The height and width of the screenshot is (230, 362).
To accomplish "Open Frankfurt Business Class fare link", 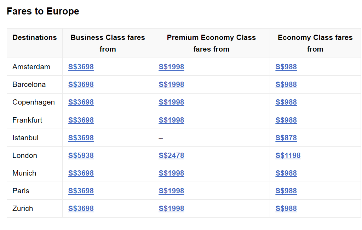I will pyautogui.click(x=81, y=120).
